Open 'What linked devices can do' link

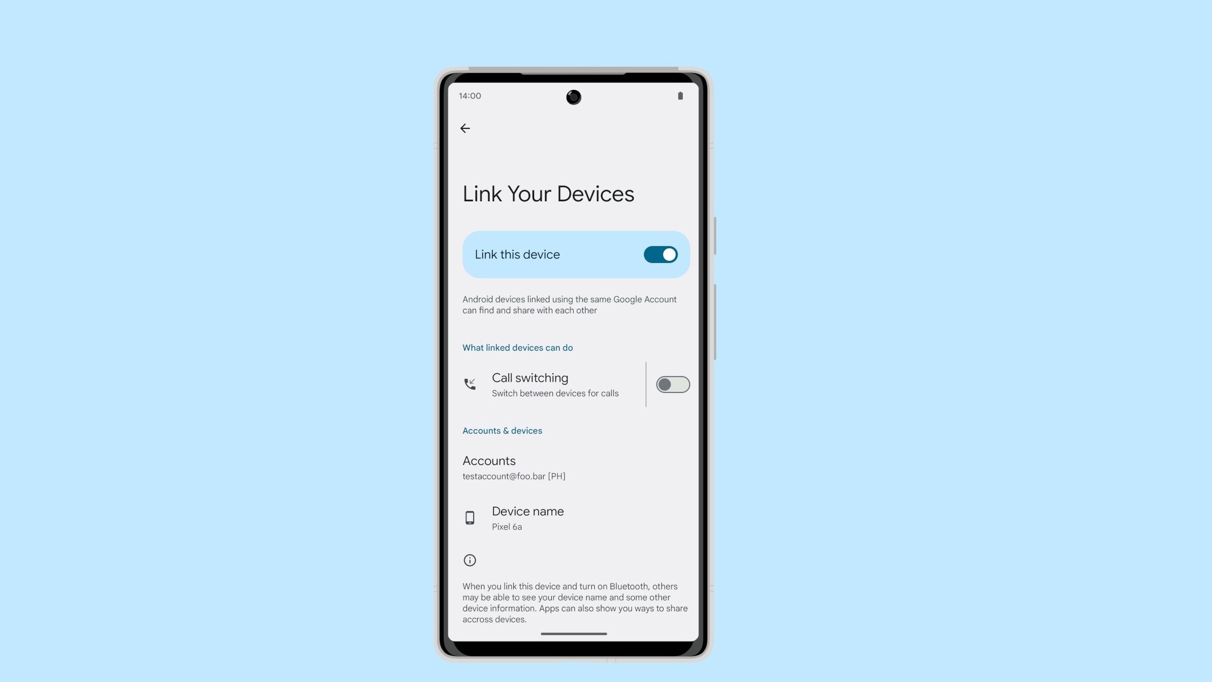click(518, 347)
